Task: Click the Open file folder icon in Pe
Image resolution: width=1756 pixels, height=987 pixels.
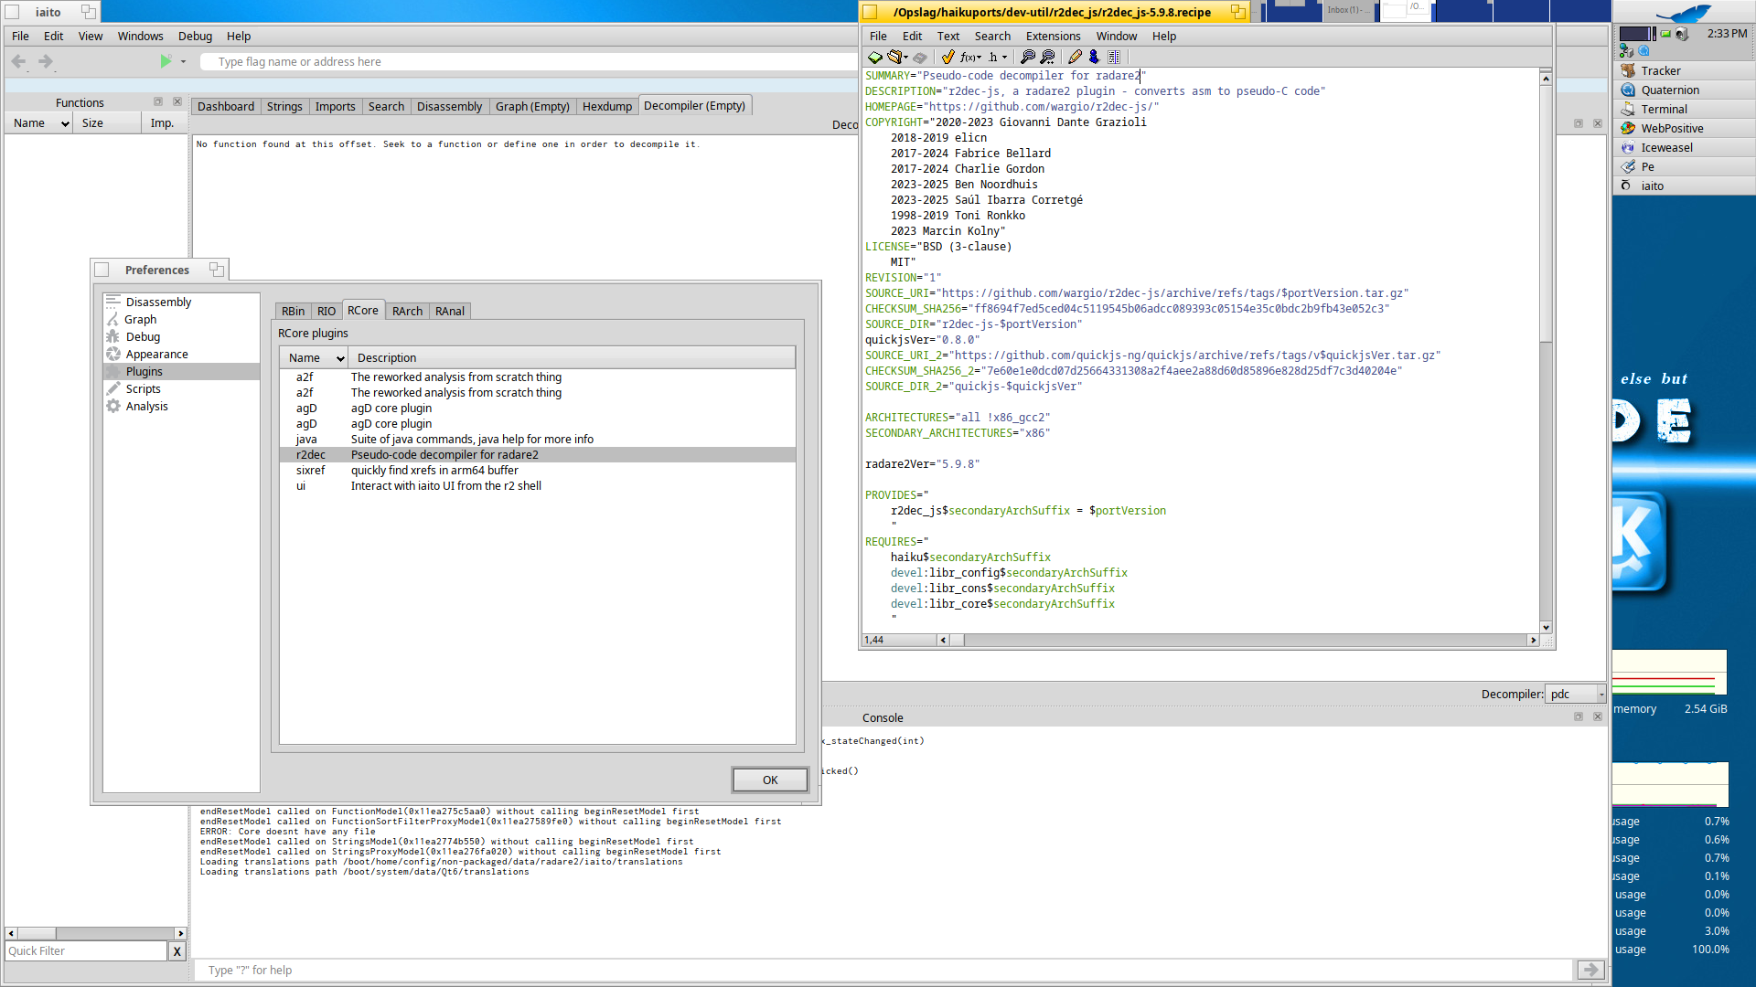Action: point(895,57)
